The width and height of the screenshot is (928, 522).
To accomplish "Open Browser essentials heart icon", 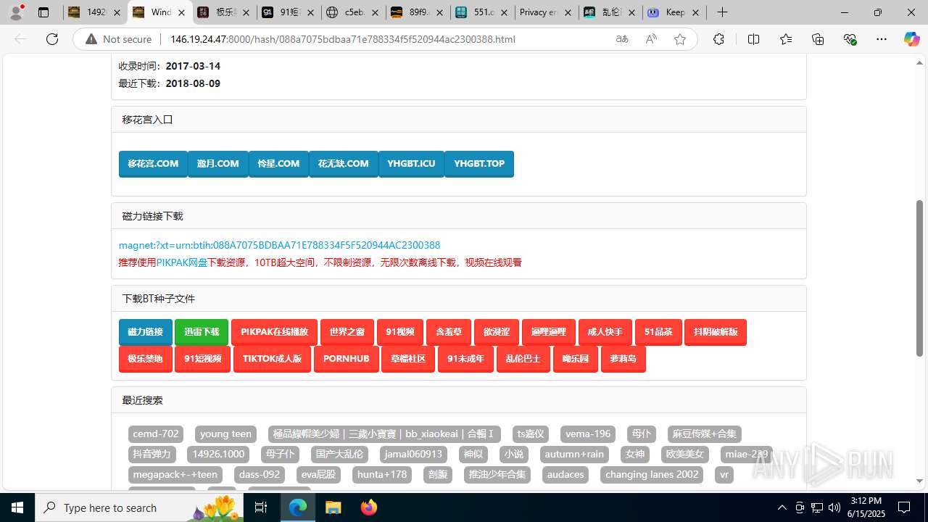I will (x=850, y=39).
